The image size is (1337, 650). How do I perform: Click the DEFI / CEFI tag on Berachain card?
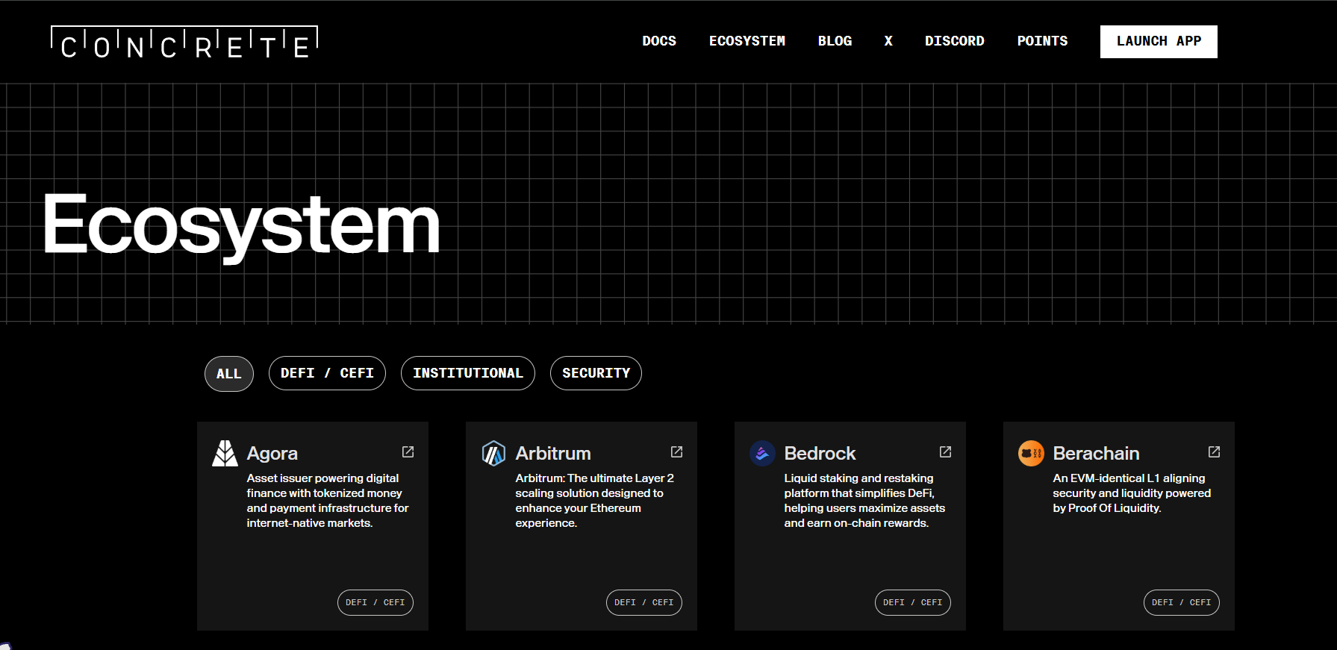[x=1182, y=602]
